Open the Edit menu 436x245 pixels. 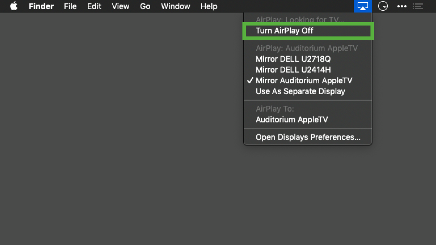point(94,6)
